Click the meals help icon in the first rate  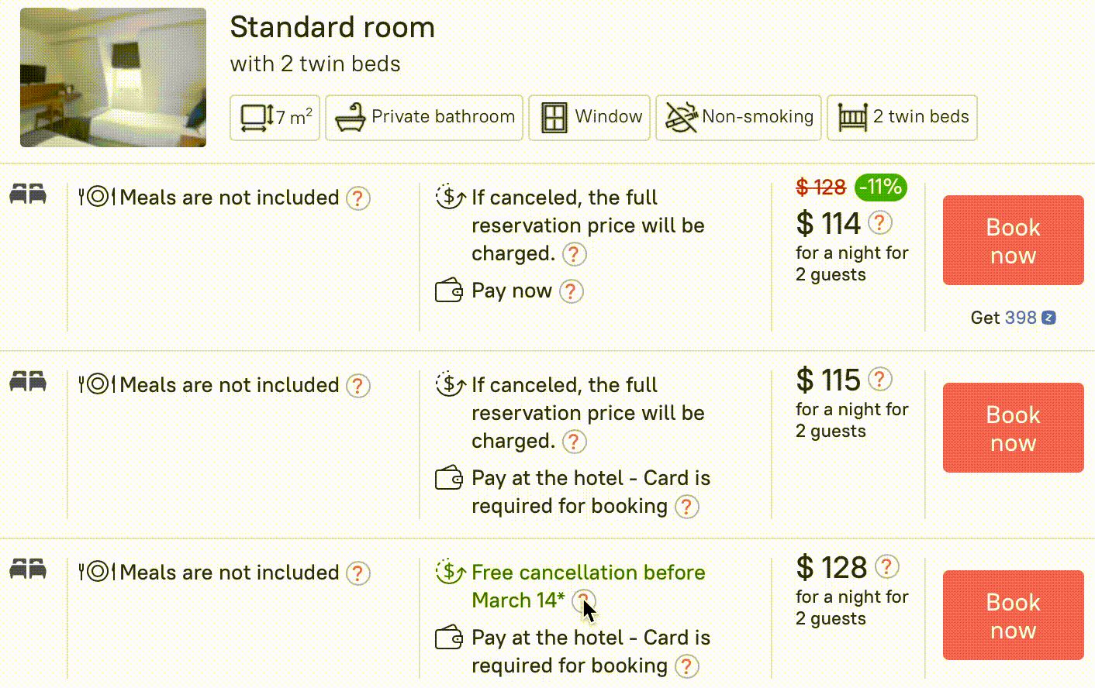[x=358, y=198]
